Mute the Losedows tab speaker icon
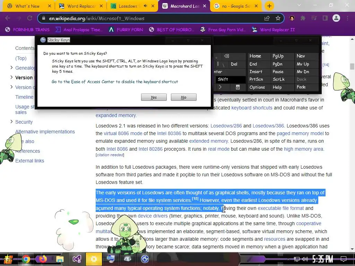The height and width of the screenshot is (266, 355). 145,6
